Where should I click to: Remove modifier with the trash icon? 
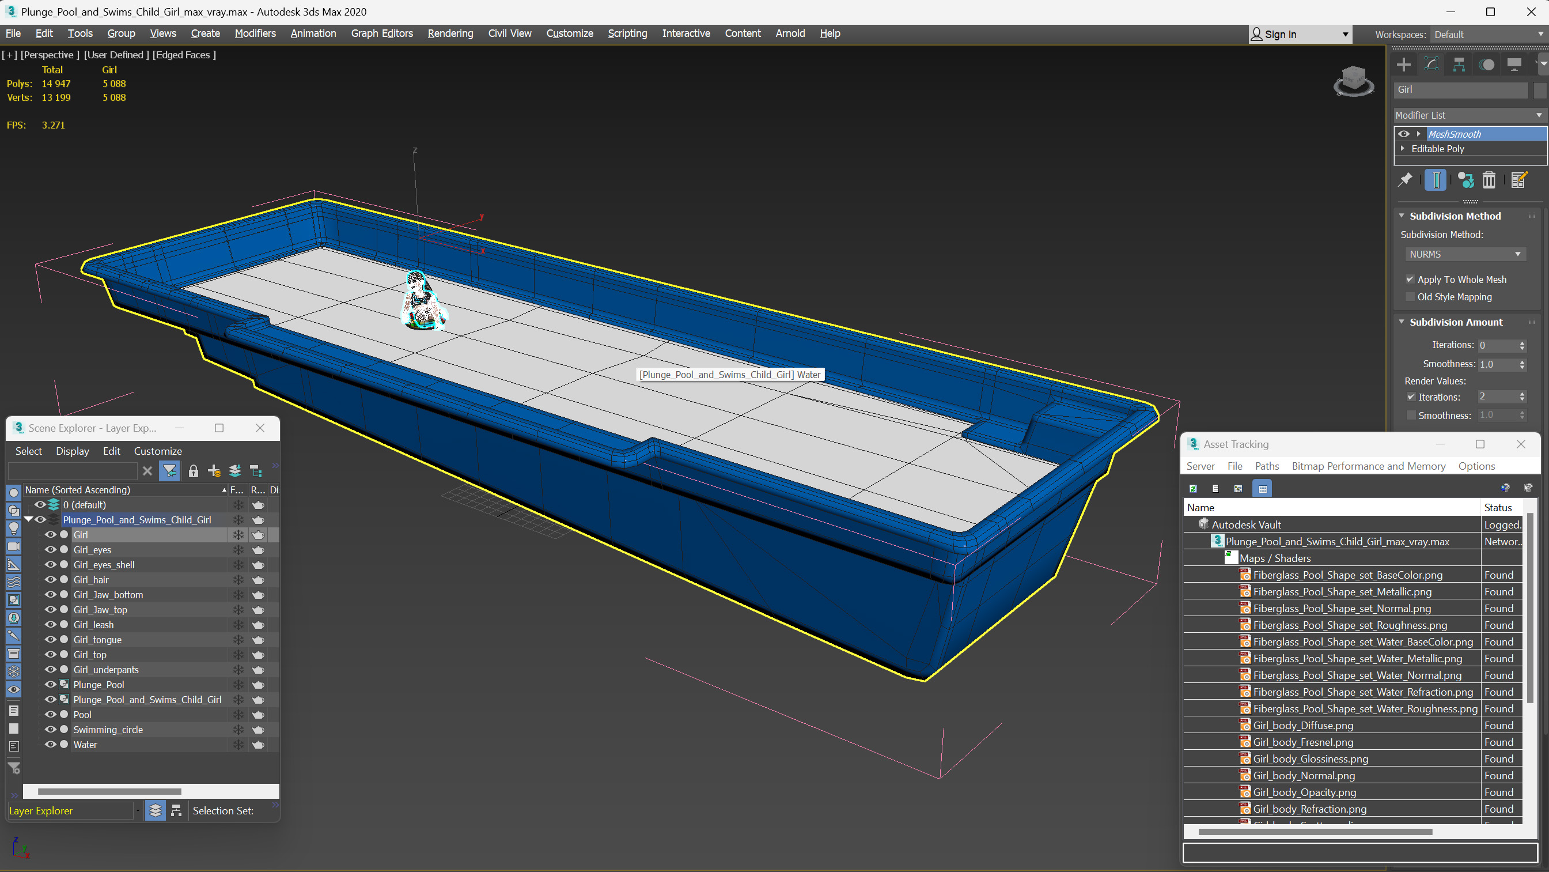click(1489, 180)
